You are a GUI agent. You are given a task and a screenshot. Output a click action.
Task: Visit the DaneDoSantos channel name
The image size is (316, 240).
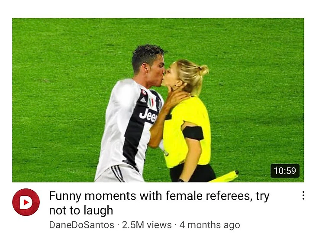(x=82, y=225)
